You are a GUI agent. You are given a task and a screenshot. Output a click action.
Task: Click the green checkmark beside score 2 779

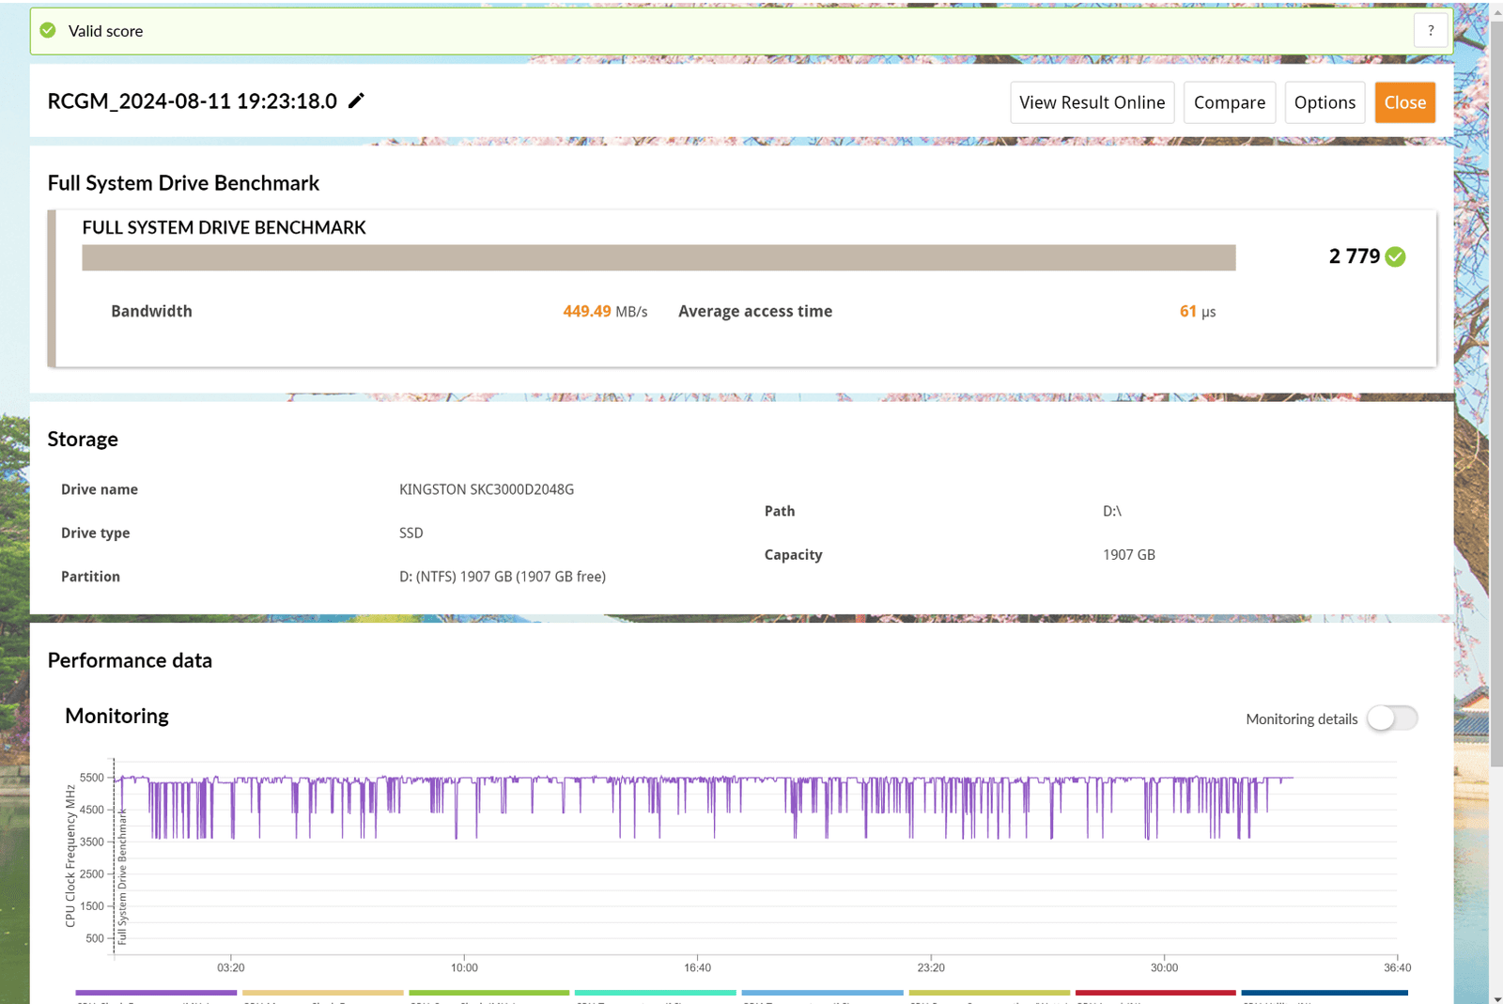pos(1396,257)
